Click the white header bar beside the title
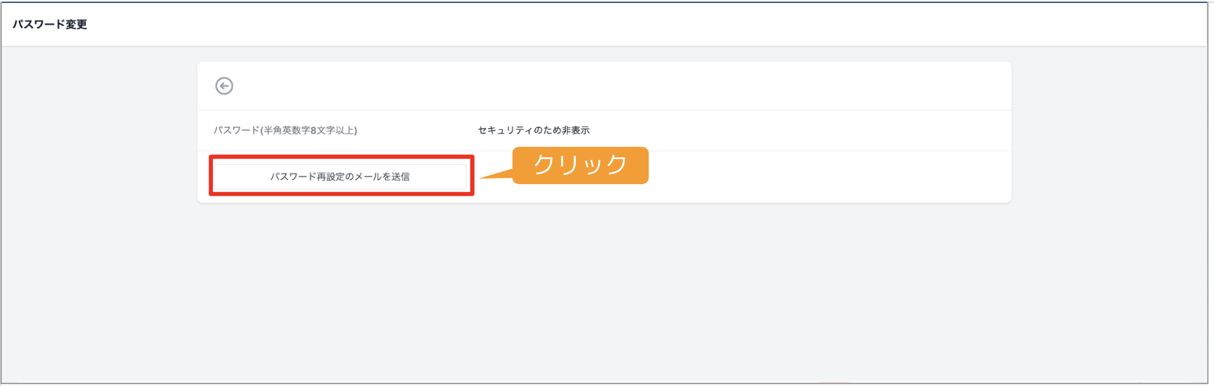The image size is (1214, 386). 647,24
